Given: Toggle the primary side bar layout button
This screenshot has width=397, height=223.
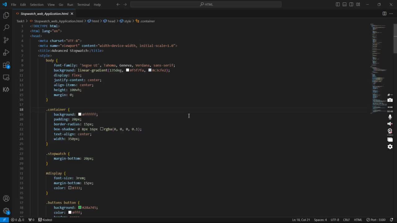Looking at the screenshot, I should coord(338,4).
